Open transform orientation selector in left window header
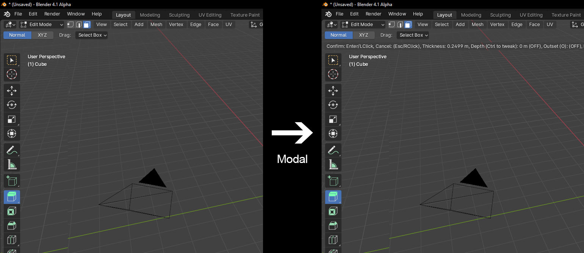Screen dimensions: 584x253 256,25
